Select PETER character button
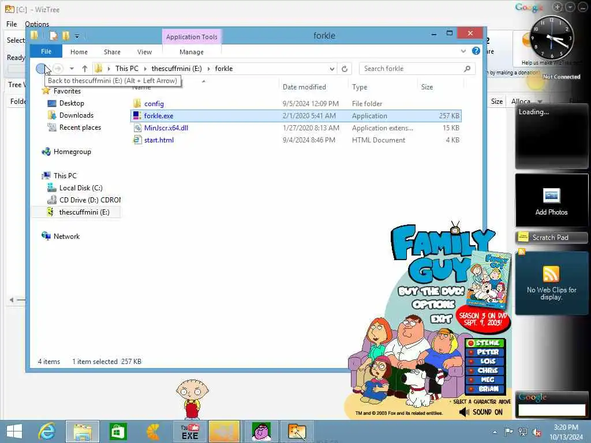 (485, 352)
